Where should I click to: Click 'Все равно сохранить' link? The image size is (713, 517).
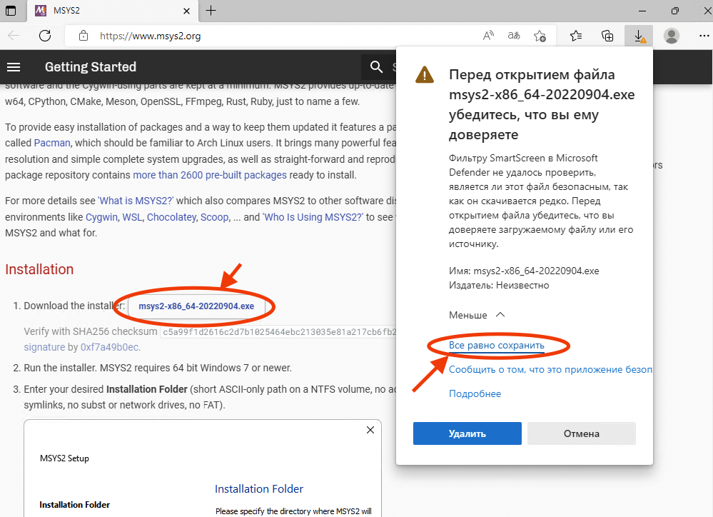click(496, 346)
